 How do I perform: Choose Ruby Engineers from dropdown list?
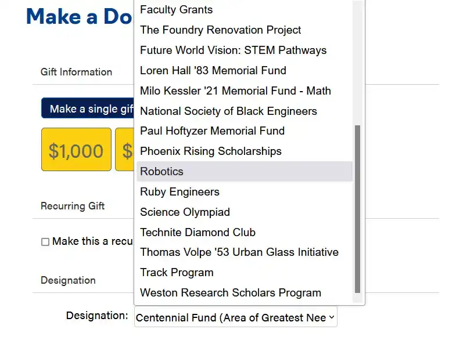(179, 192)
